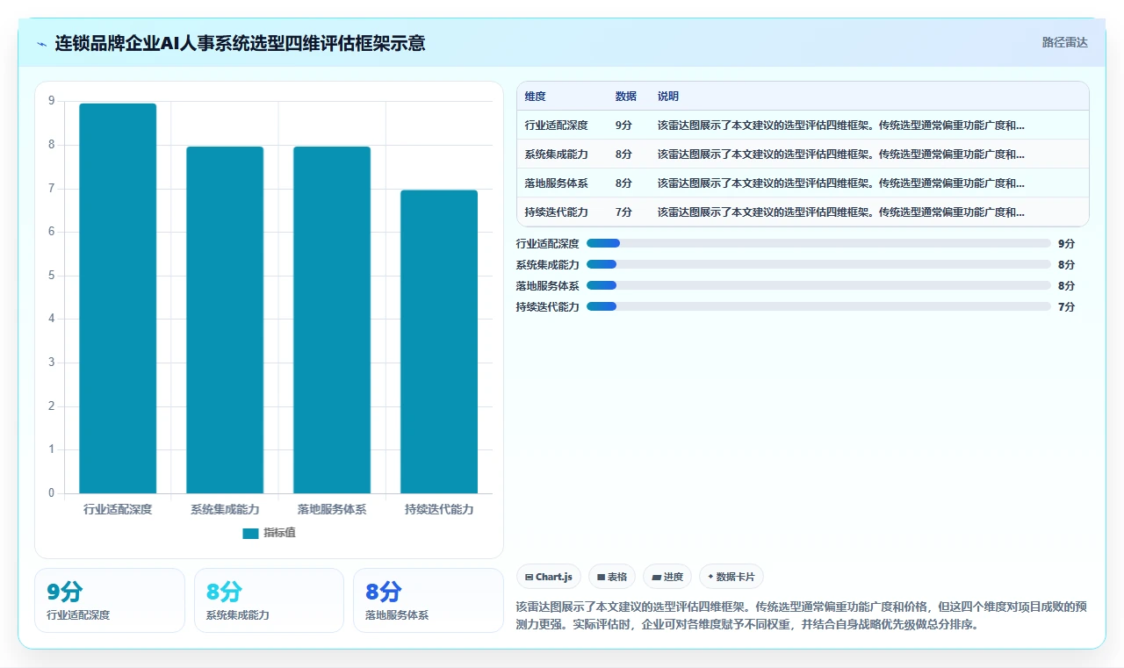The width and height of the screenshot is (1124, 668).
Task: Click the 持续迭代能力 bar in chart
Action: 439,341
